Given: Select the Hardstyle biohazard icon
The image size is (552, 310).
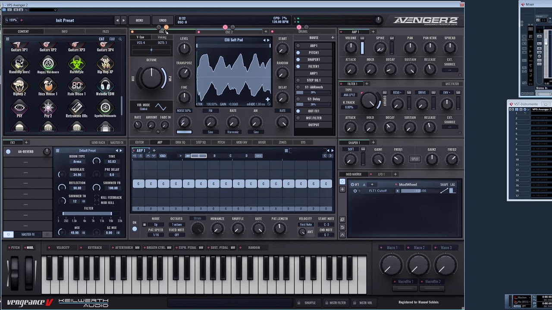Looking at the screenshot, I should (76, 64).
